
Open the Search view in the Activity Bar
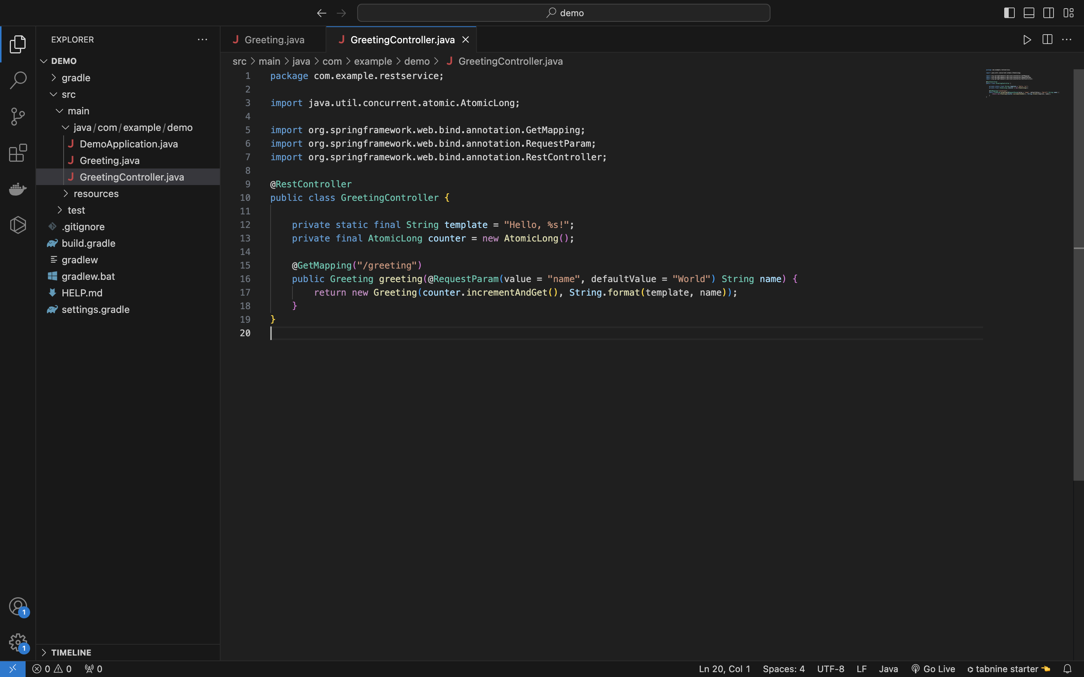coord(18,80)
